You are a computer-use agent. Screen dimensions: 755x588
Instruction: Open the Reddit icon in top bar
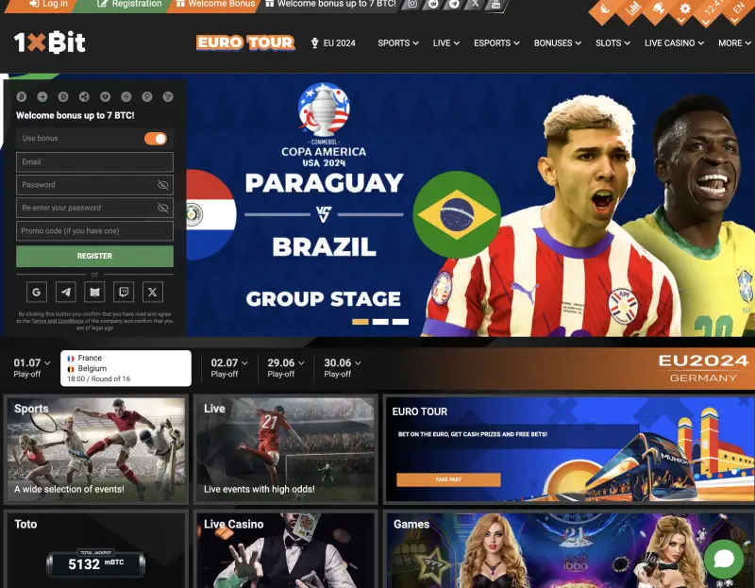point(433,5)
